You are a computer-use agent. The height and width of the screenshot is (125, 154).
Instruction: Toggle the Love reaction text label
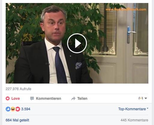[16, 99]
